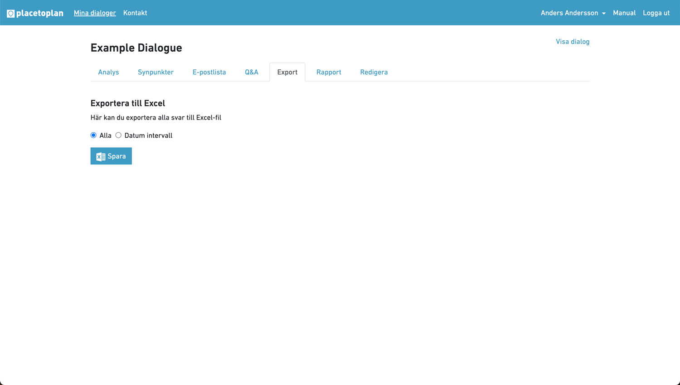
Task: Click the Example Dialogue heading
Action: tap(136, 48)
